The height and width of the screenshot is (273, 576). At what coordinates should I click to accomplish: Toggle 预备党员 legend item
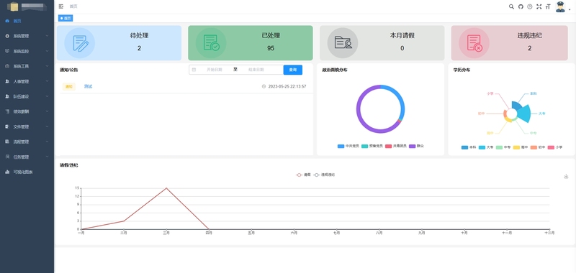pyautogui.click(x=372, y=146)
